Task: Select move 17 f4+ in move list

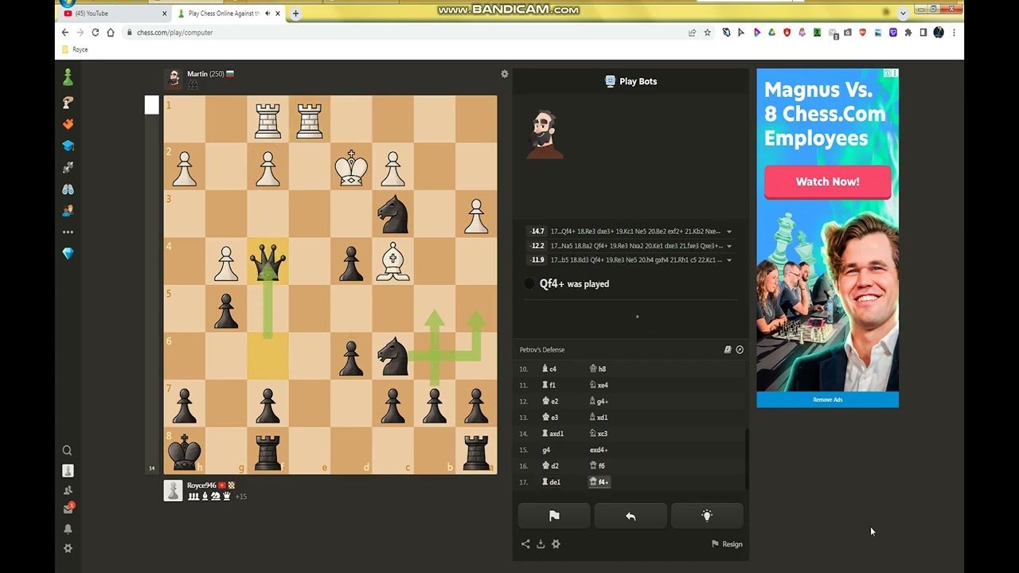Action: click(599, 482)
